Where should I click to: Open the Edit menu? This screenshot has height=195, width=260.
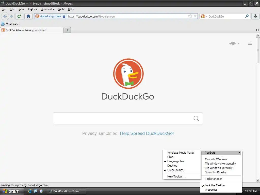12,9
